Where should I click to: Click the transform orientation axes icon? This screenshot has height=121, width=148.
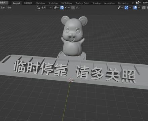click(x=39, y=8)
